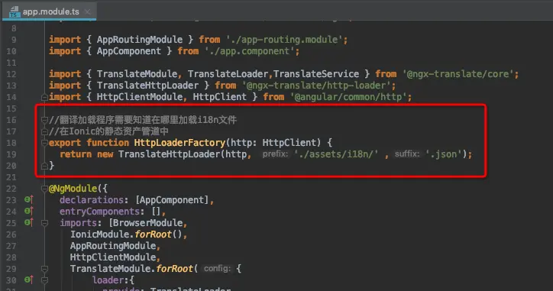Click the AppRoutingModule identifier on line 9
Viewport: 553px width, 291px height.
coord(140,40)
